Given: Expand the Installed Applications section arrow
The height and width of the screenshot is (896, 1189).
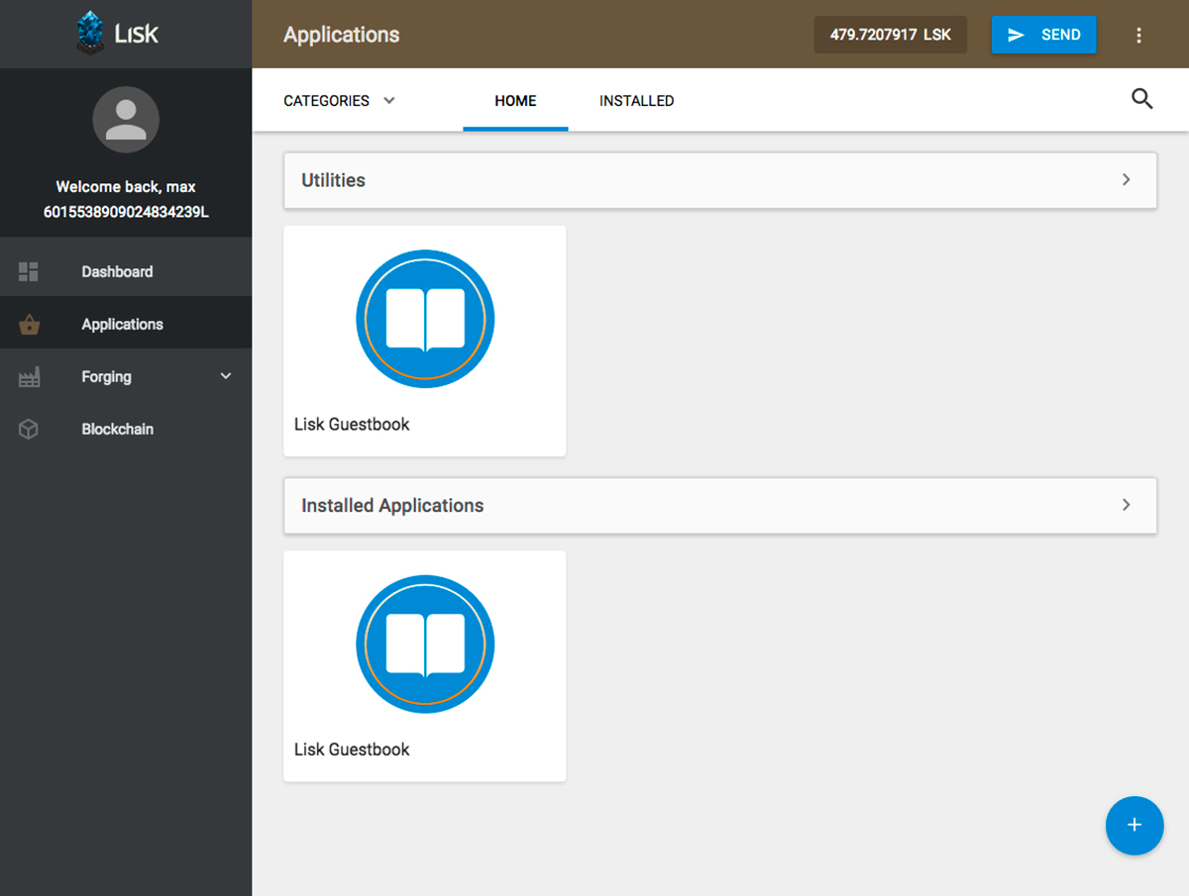Looking at the screenshot, I should click(1126, 505).
